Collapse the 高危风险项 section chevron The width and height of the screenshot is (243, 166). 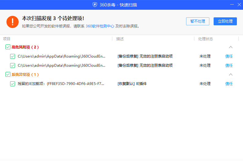pos(231,47)
